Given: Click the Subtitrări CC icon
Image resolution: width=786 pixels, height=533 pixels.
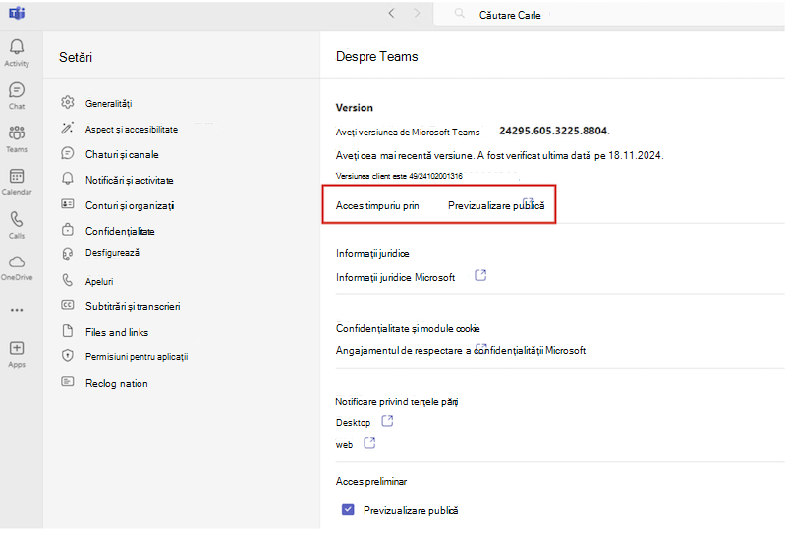Looking at the screenshot, I should coord(68,305).
